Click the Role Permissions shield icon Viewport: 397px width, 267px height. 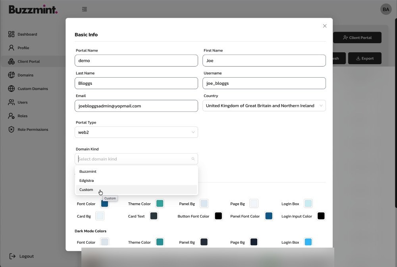click(11, 129)
